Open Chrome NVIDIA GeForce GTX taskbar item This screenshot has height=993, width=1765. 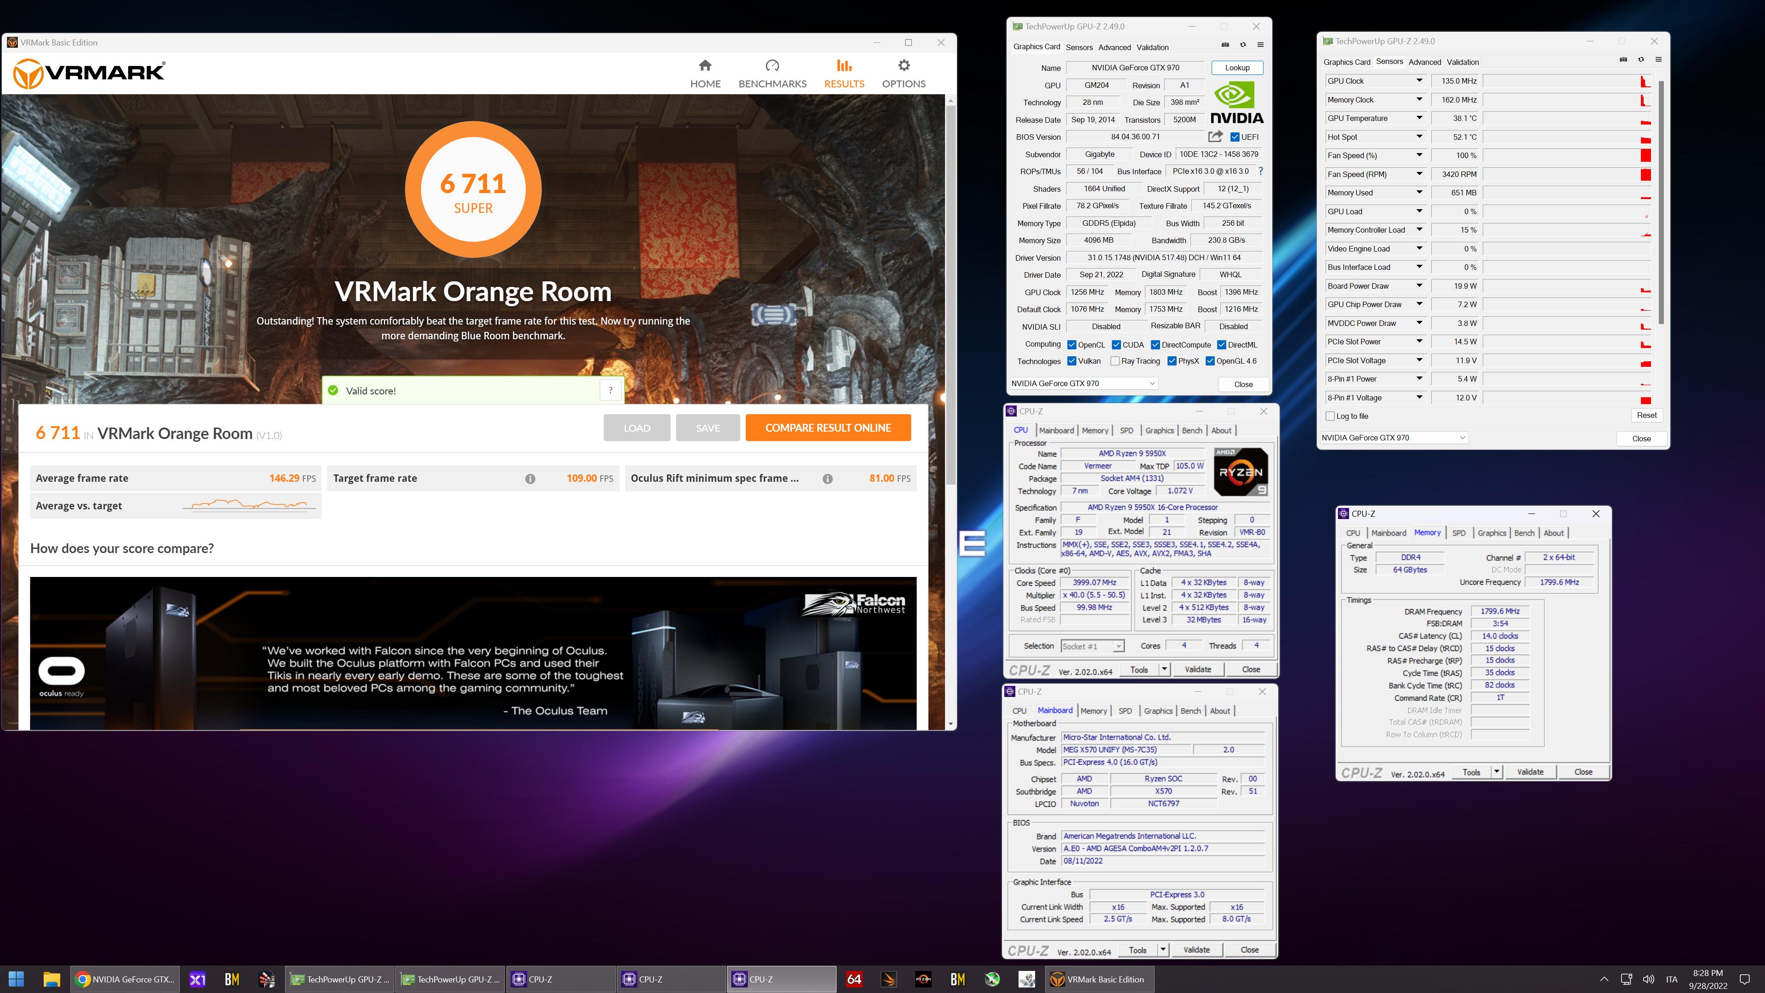point(125,979)
